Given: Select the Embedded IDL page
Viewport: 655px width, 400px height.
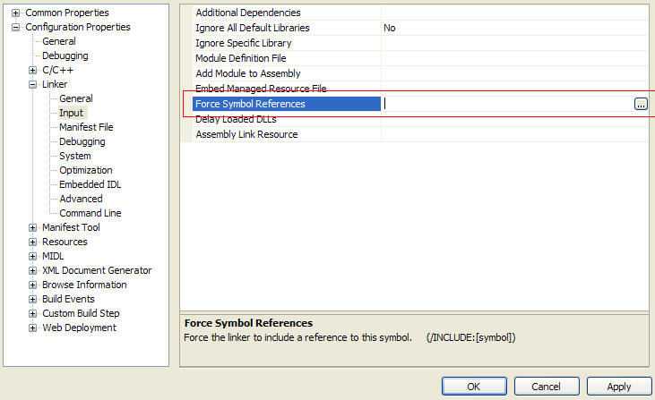Looking at the screenshot, I should tap(90, 184).
